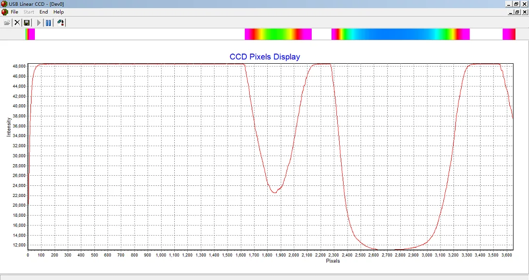This screenshot has height=280, width=529.
Task: Click the red app icon in menu bar
Action: click(4, 12)
